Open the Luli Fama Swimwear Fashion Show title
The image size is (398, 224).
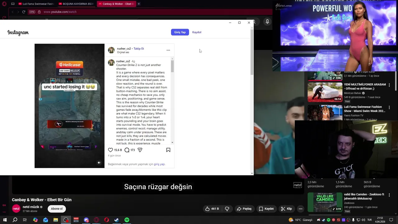364,109
